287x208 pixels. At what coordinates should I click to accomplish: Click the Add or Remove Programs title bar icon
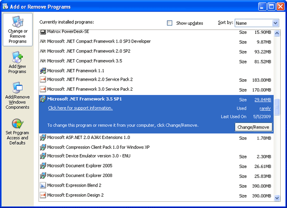(x=5, y=6)
